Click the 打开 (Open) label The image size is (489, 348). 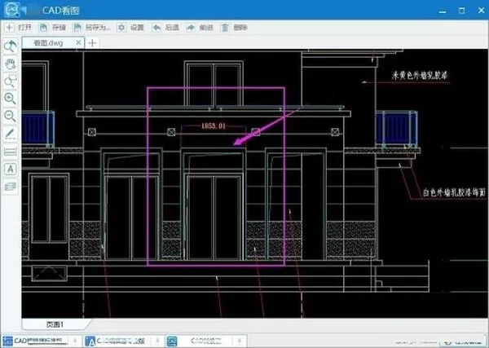[x=24, y=28]
